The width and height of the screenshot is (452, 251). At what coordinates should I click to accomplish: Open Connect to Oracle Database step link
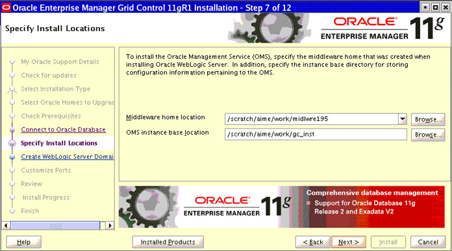tap(63, 129)
